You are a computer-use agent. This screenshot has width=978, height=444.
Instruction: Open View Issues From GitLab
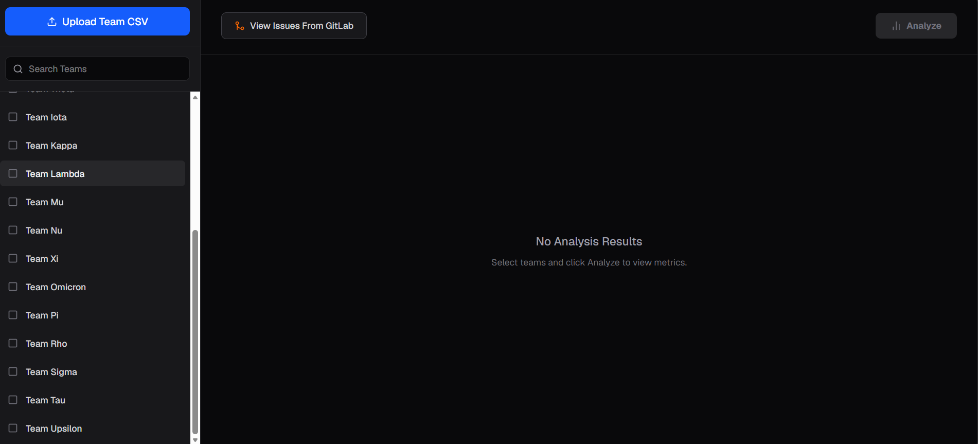(x=294, y=26)
